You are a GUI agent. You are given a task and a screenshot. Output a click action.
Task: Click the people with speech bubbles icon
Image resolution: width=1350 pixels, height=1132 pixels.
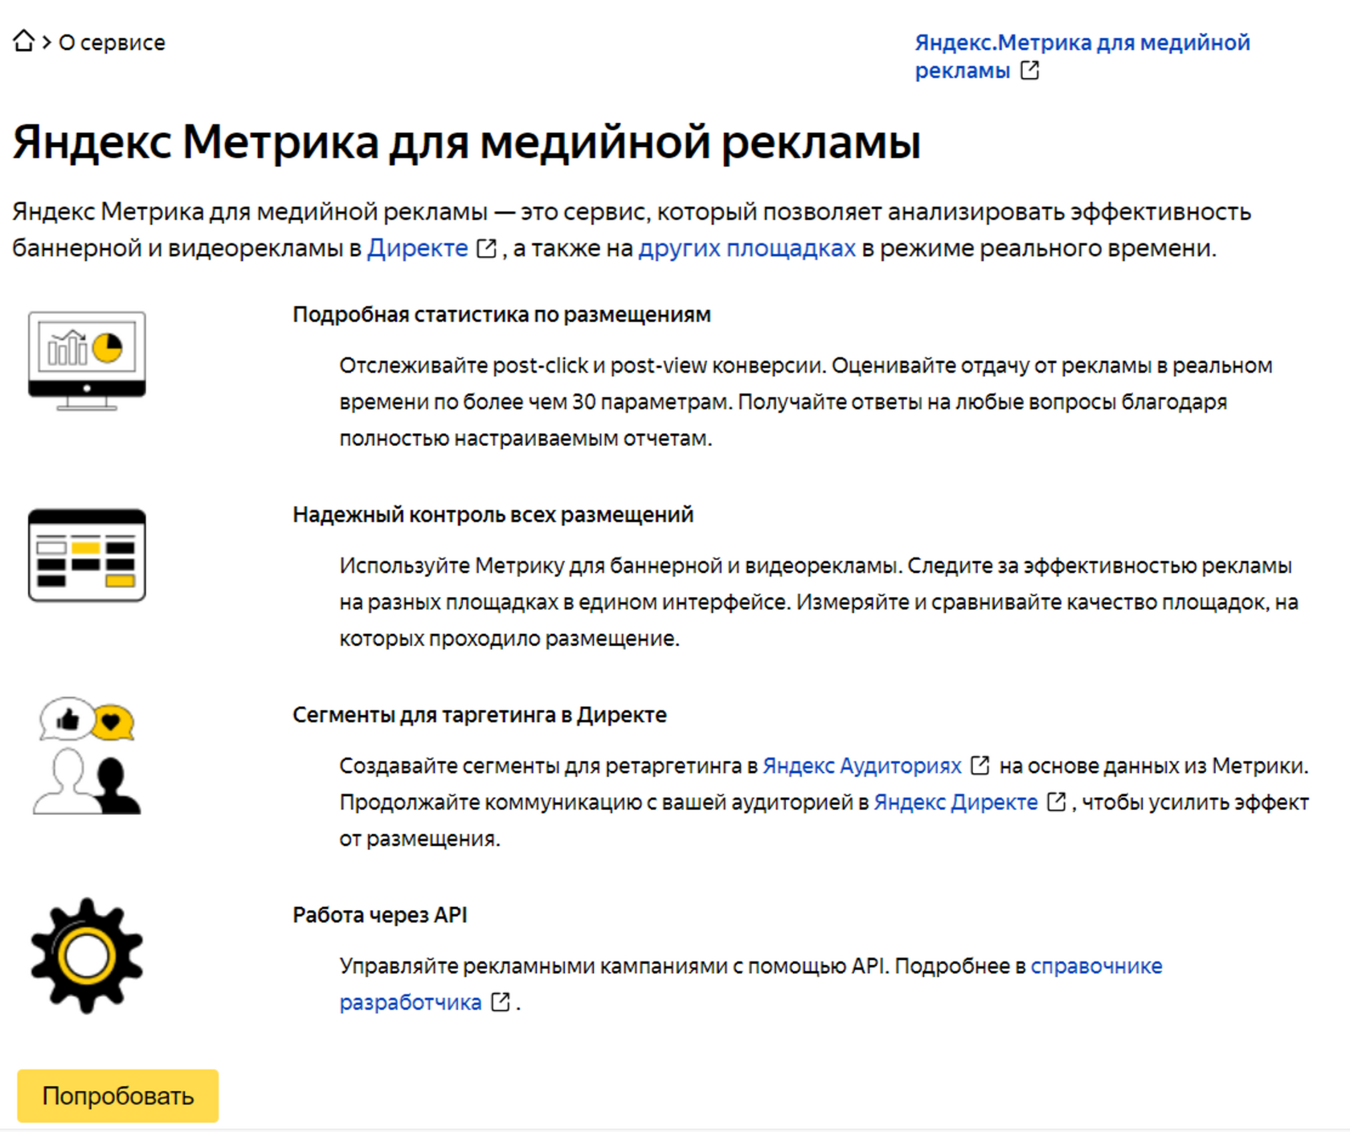(87, 756)
